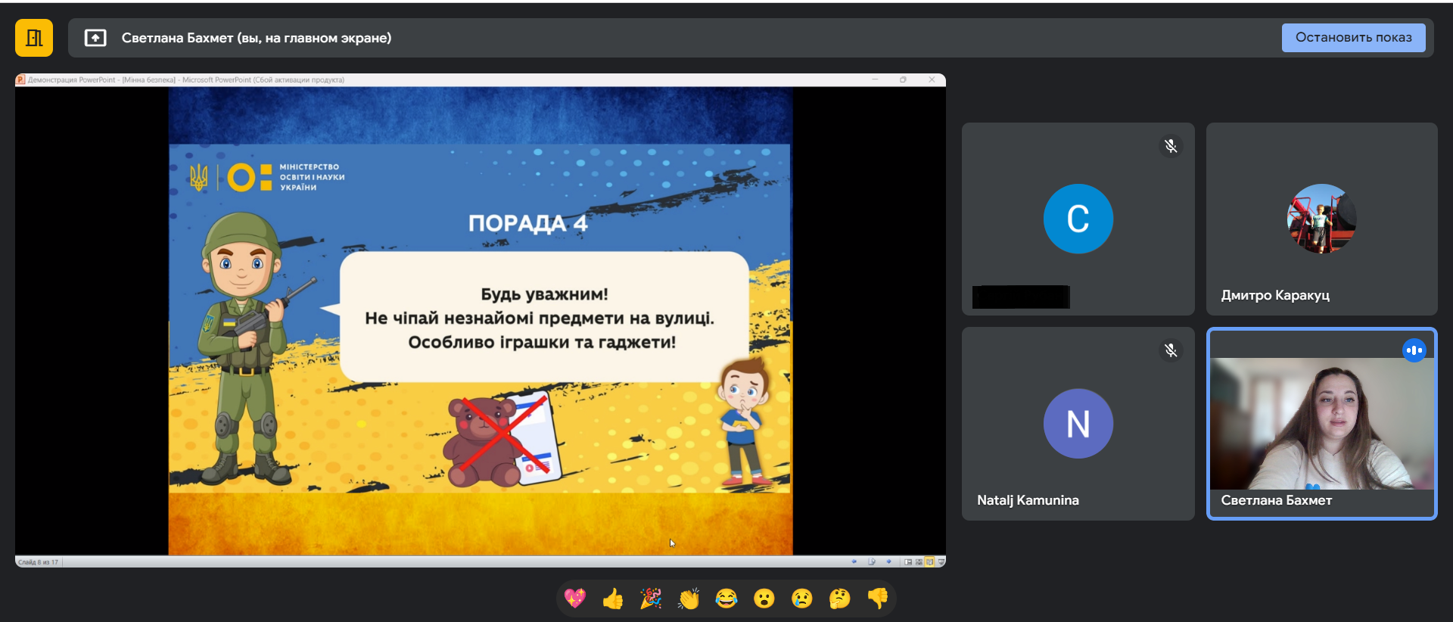This screenshot has height=622, width=1453.
Task: Click muted mic icon on C participant tile
Action: (x=1171, y=146)
